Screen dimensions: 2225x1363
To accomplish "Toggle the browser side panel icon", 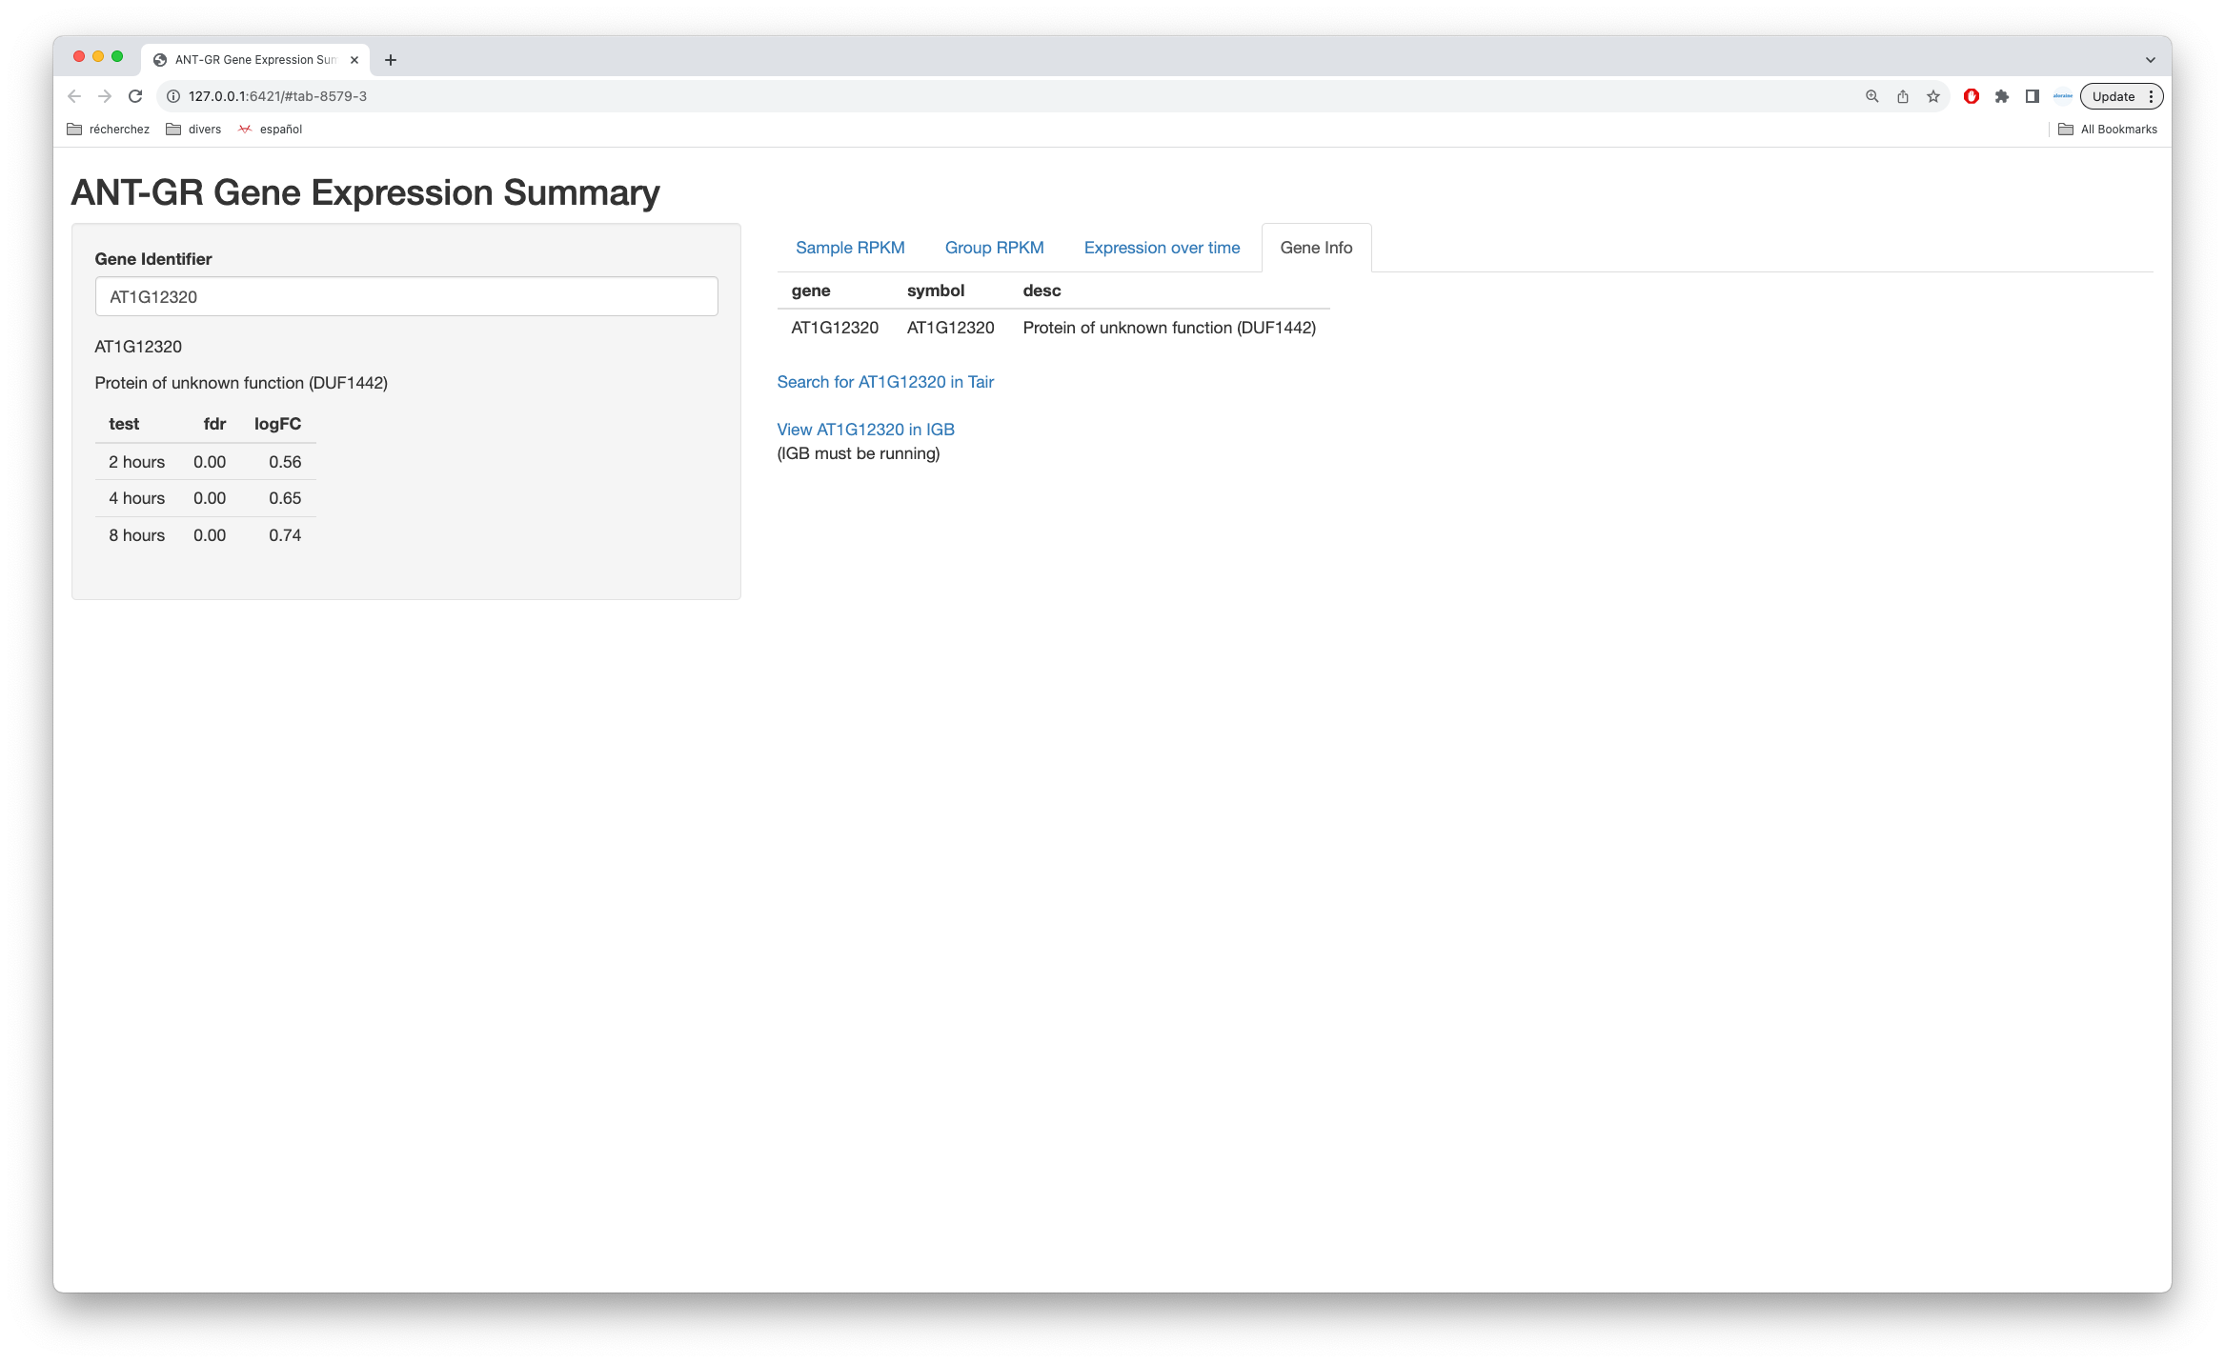I will (x=2033, y=96).
